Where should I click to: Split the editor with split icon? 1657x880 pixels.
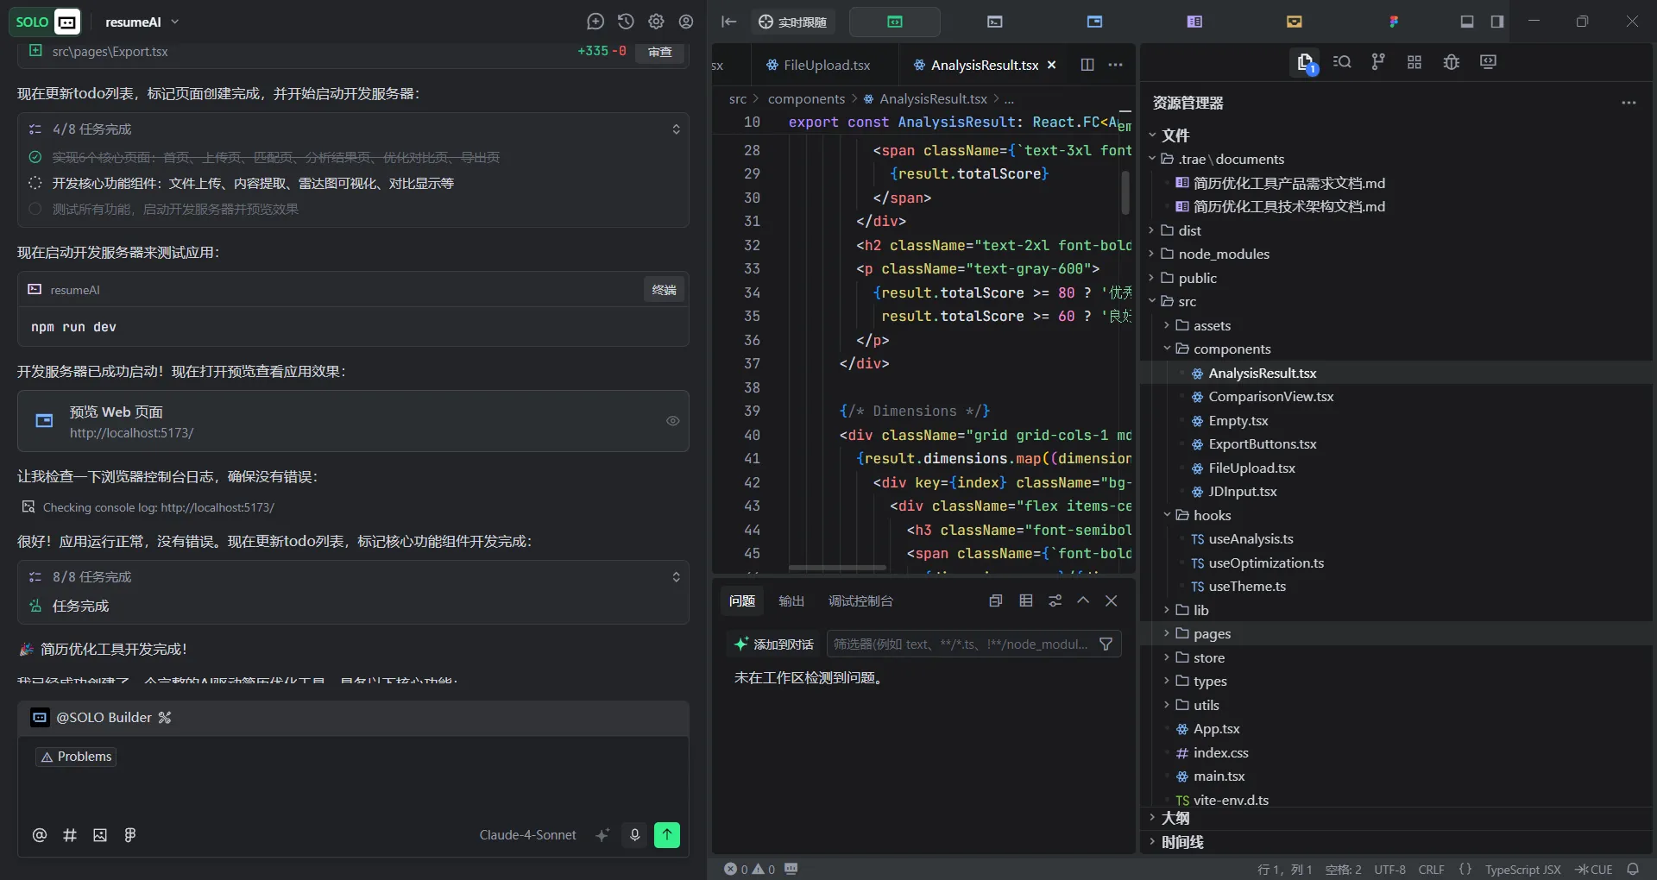point(1087,65)
